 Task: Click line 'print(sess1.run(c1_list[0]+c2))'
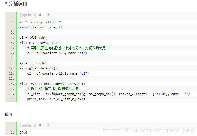[56, 99]
